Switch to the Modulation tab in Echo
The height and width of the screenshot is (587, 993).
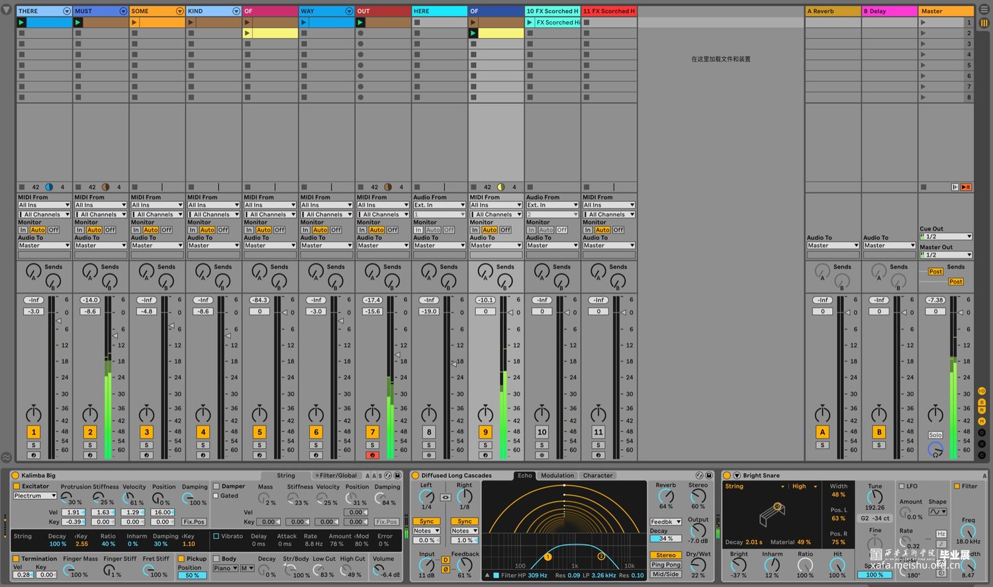tap(557, 476)
